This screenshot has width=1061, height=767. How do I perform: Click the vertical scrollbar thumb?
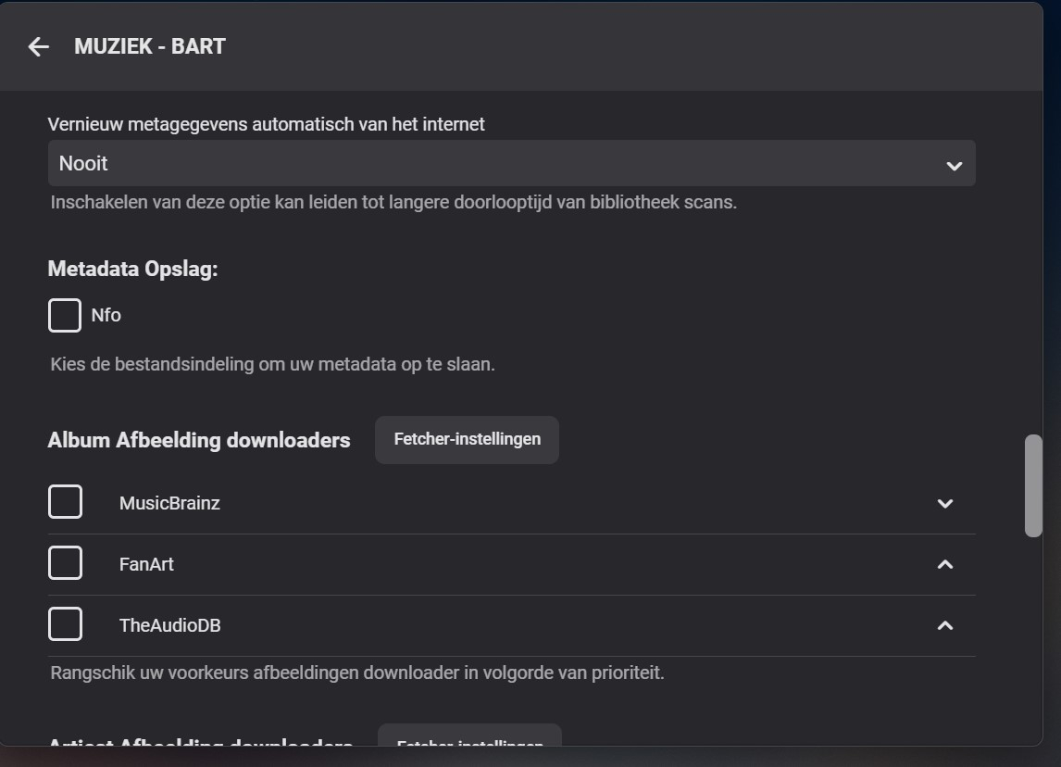tap(1033, 485)
